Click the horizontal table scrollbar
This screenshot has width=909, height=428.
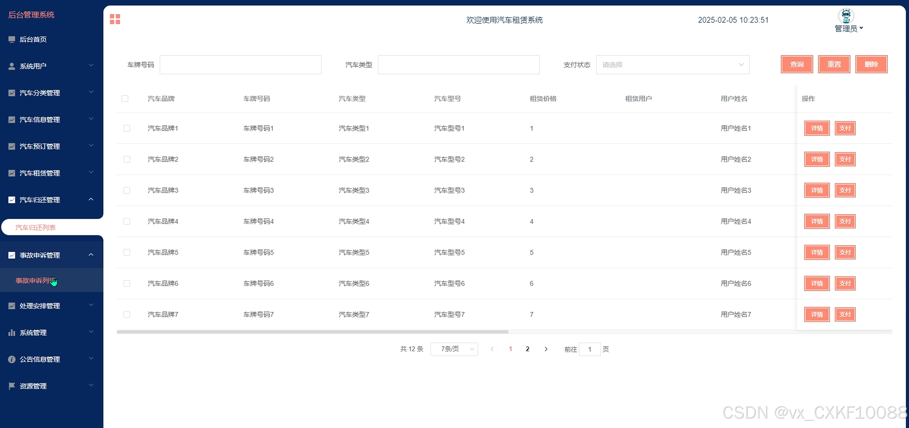point(312,332)
